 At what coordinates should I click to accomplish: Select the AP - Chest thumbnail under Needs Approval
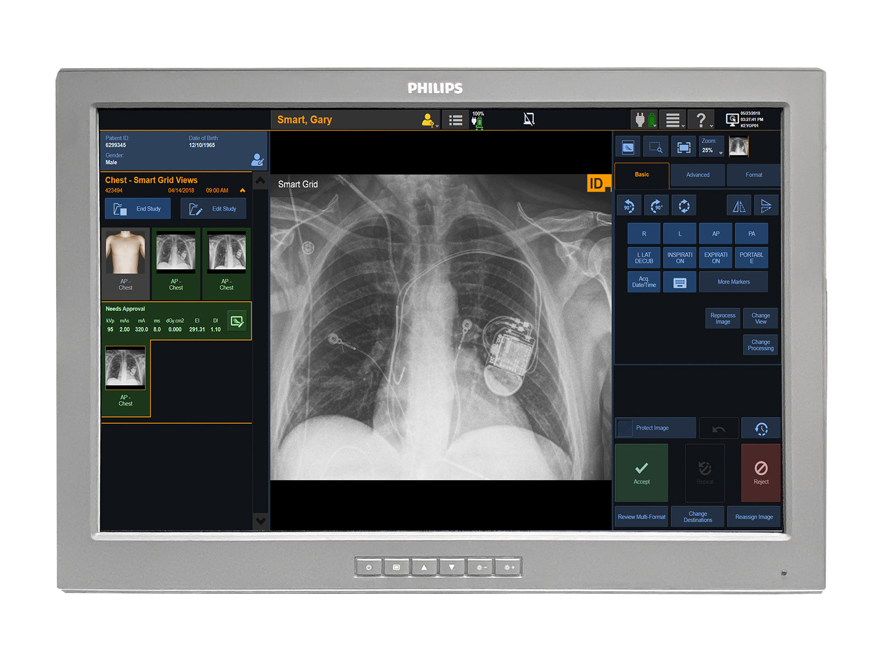(x=125, y=368)
